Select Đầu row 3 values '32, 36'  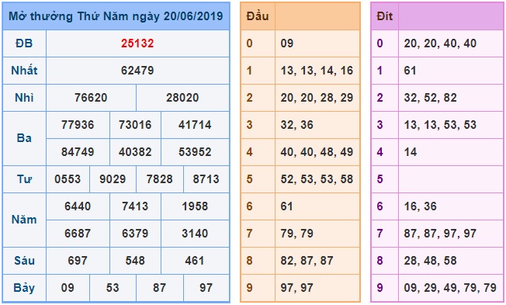pyautogui.click(x=296, y=125)
